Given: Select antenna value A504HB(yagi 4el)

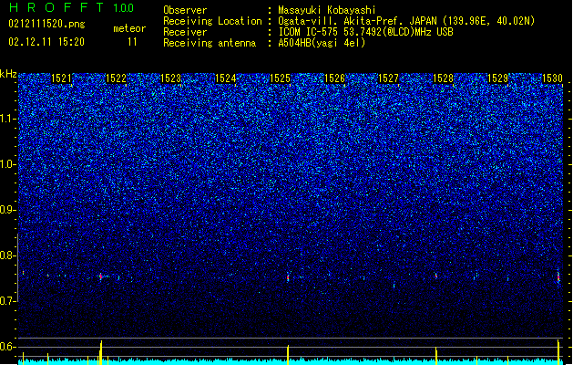Looking at the screenshot, I should coord(322,43).
